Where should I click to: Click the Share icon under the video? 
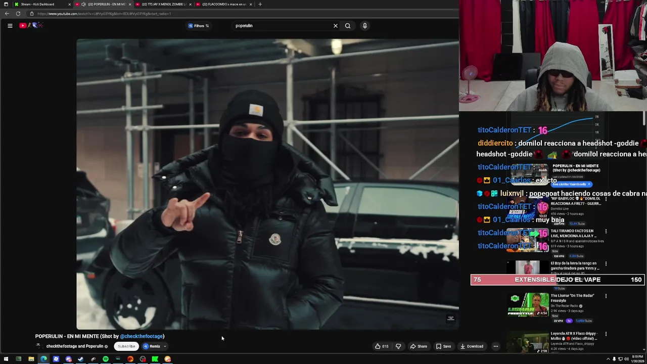click(x=419, y=346)
